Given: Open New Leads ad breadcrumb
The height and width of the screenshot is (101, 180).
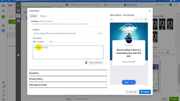Looking at the screenshot, I should [130, 5].
